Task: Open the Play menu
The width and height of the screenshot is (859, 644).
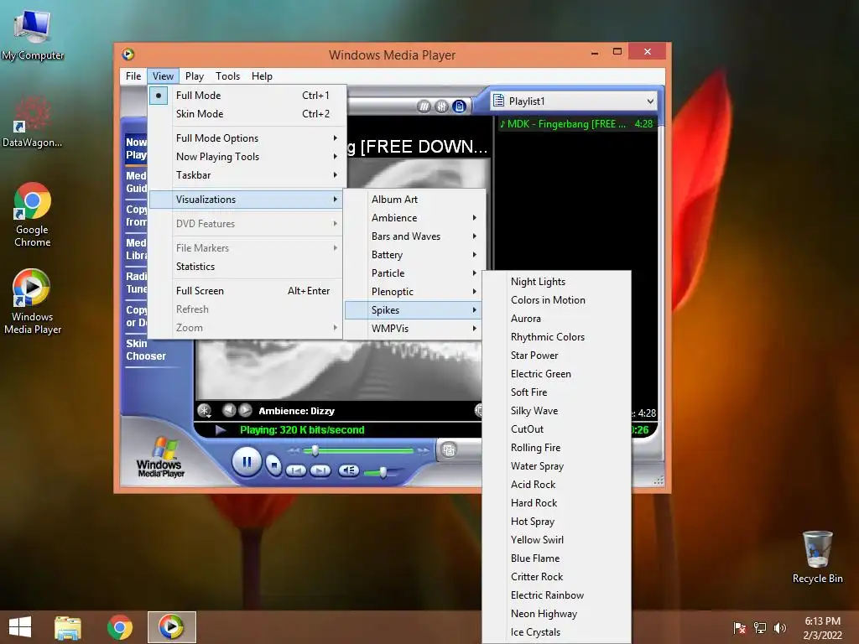Action: tap(195, 76)
